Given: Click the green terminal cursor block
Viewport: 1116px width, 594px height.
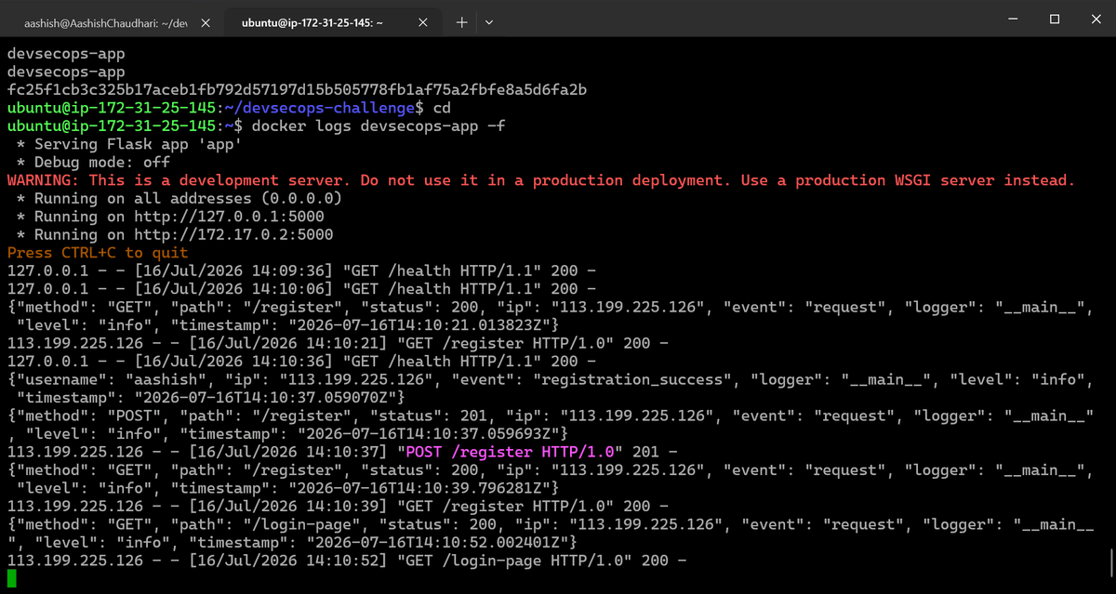Looking at the screenshot, I should 12,578.
